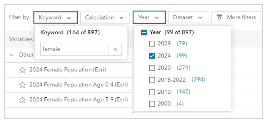Click the (79) count beside 2029
The image size is (268, 126).
tap(182, 44)
